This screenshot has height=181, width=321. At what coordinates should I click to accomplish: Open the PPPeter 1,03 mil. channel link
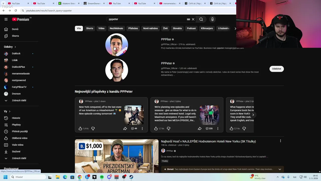coord(167,63)
